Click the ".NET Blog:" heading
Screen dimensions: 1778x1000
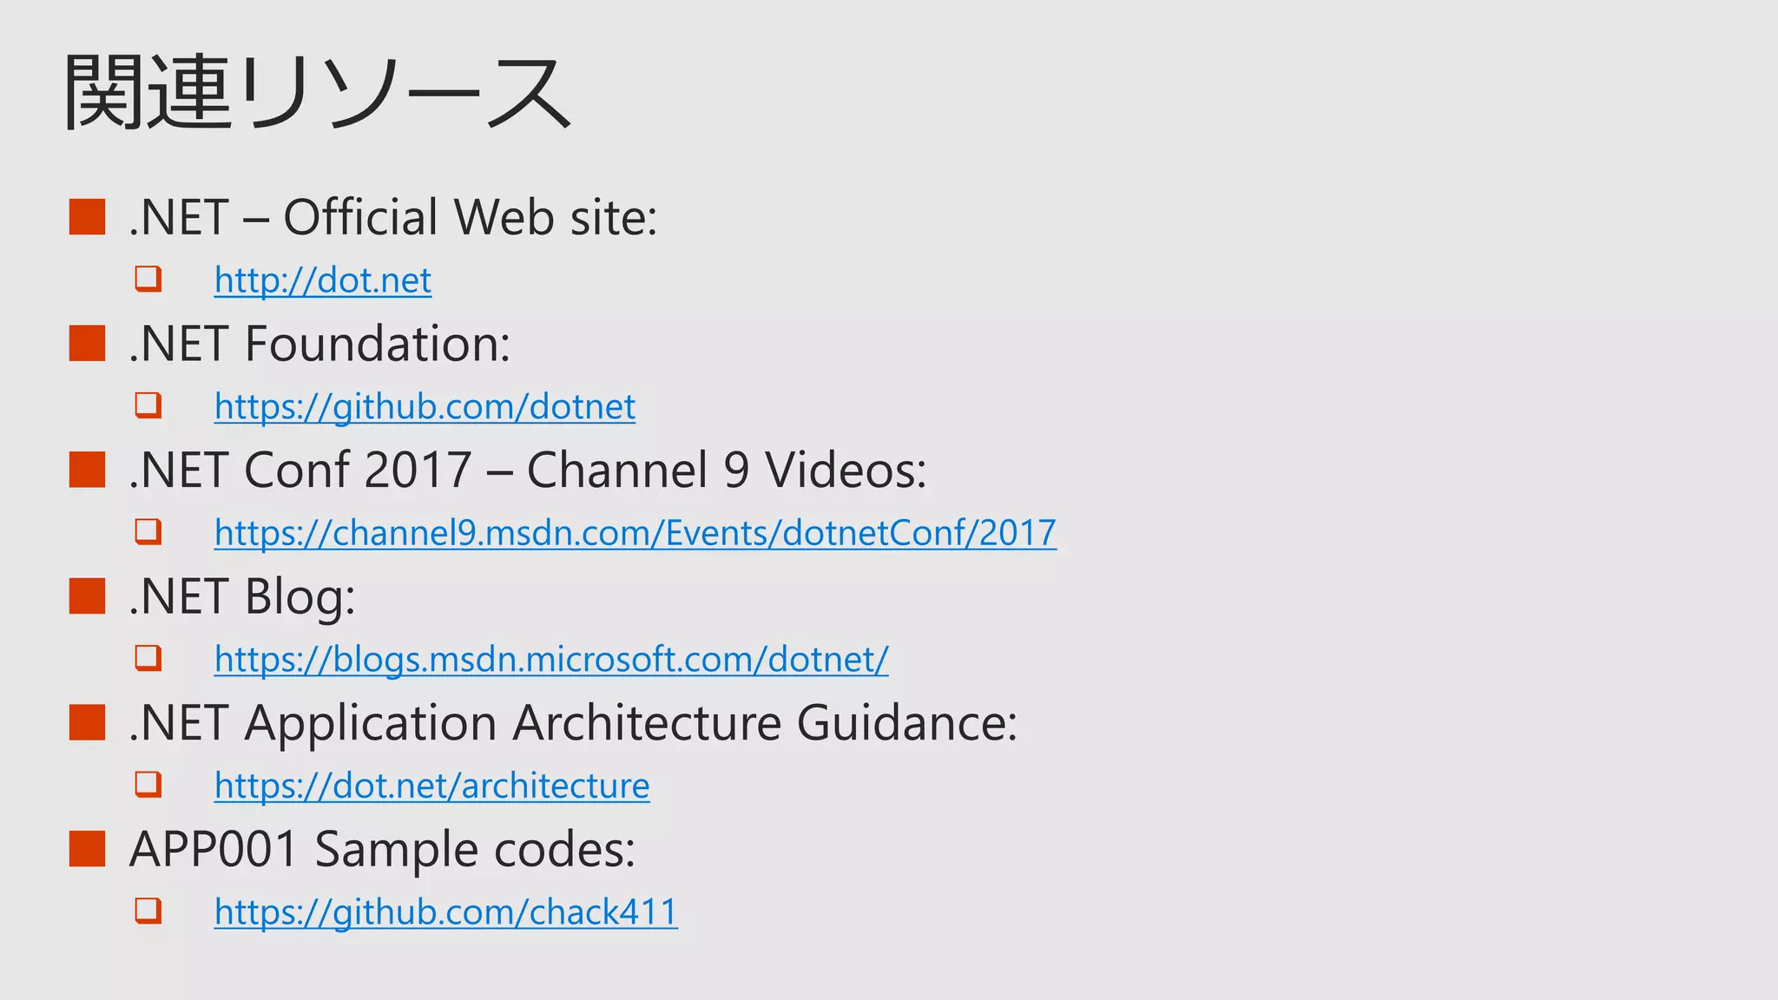(242, 597)
